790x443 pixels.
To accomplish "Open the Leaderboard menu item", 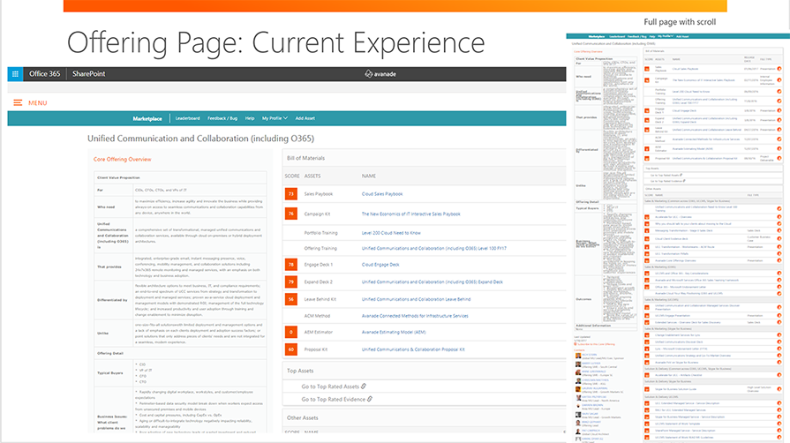I will click(187, 117).
